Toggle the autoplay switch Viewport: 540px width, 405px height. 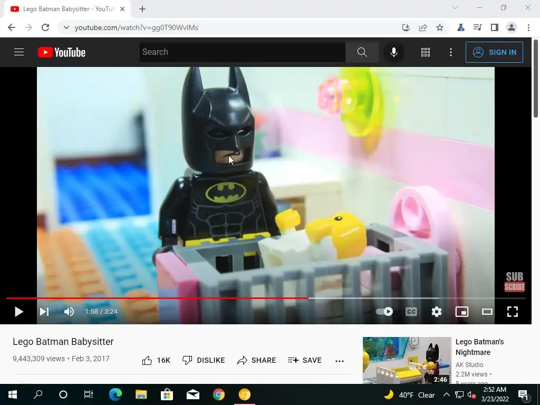coord(384,312)
